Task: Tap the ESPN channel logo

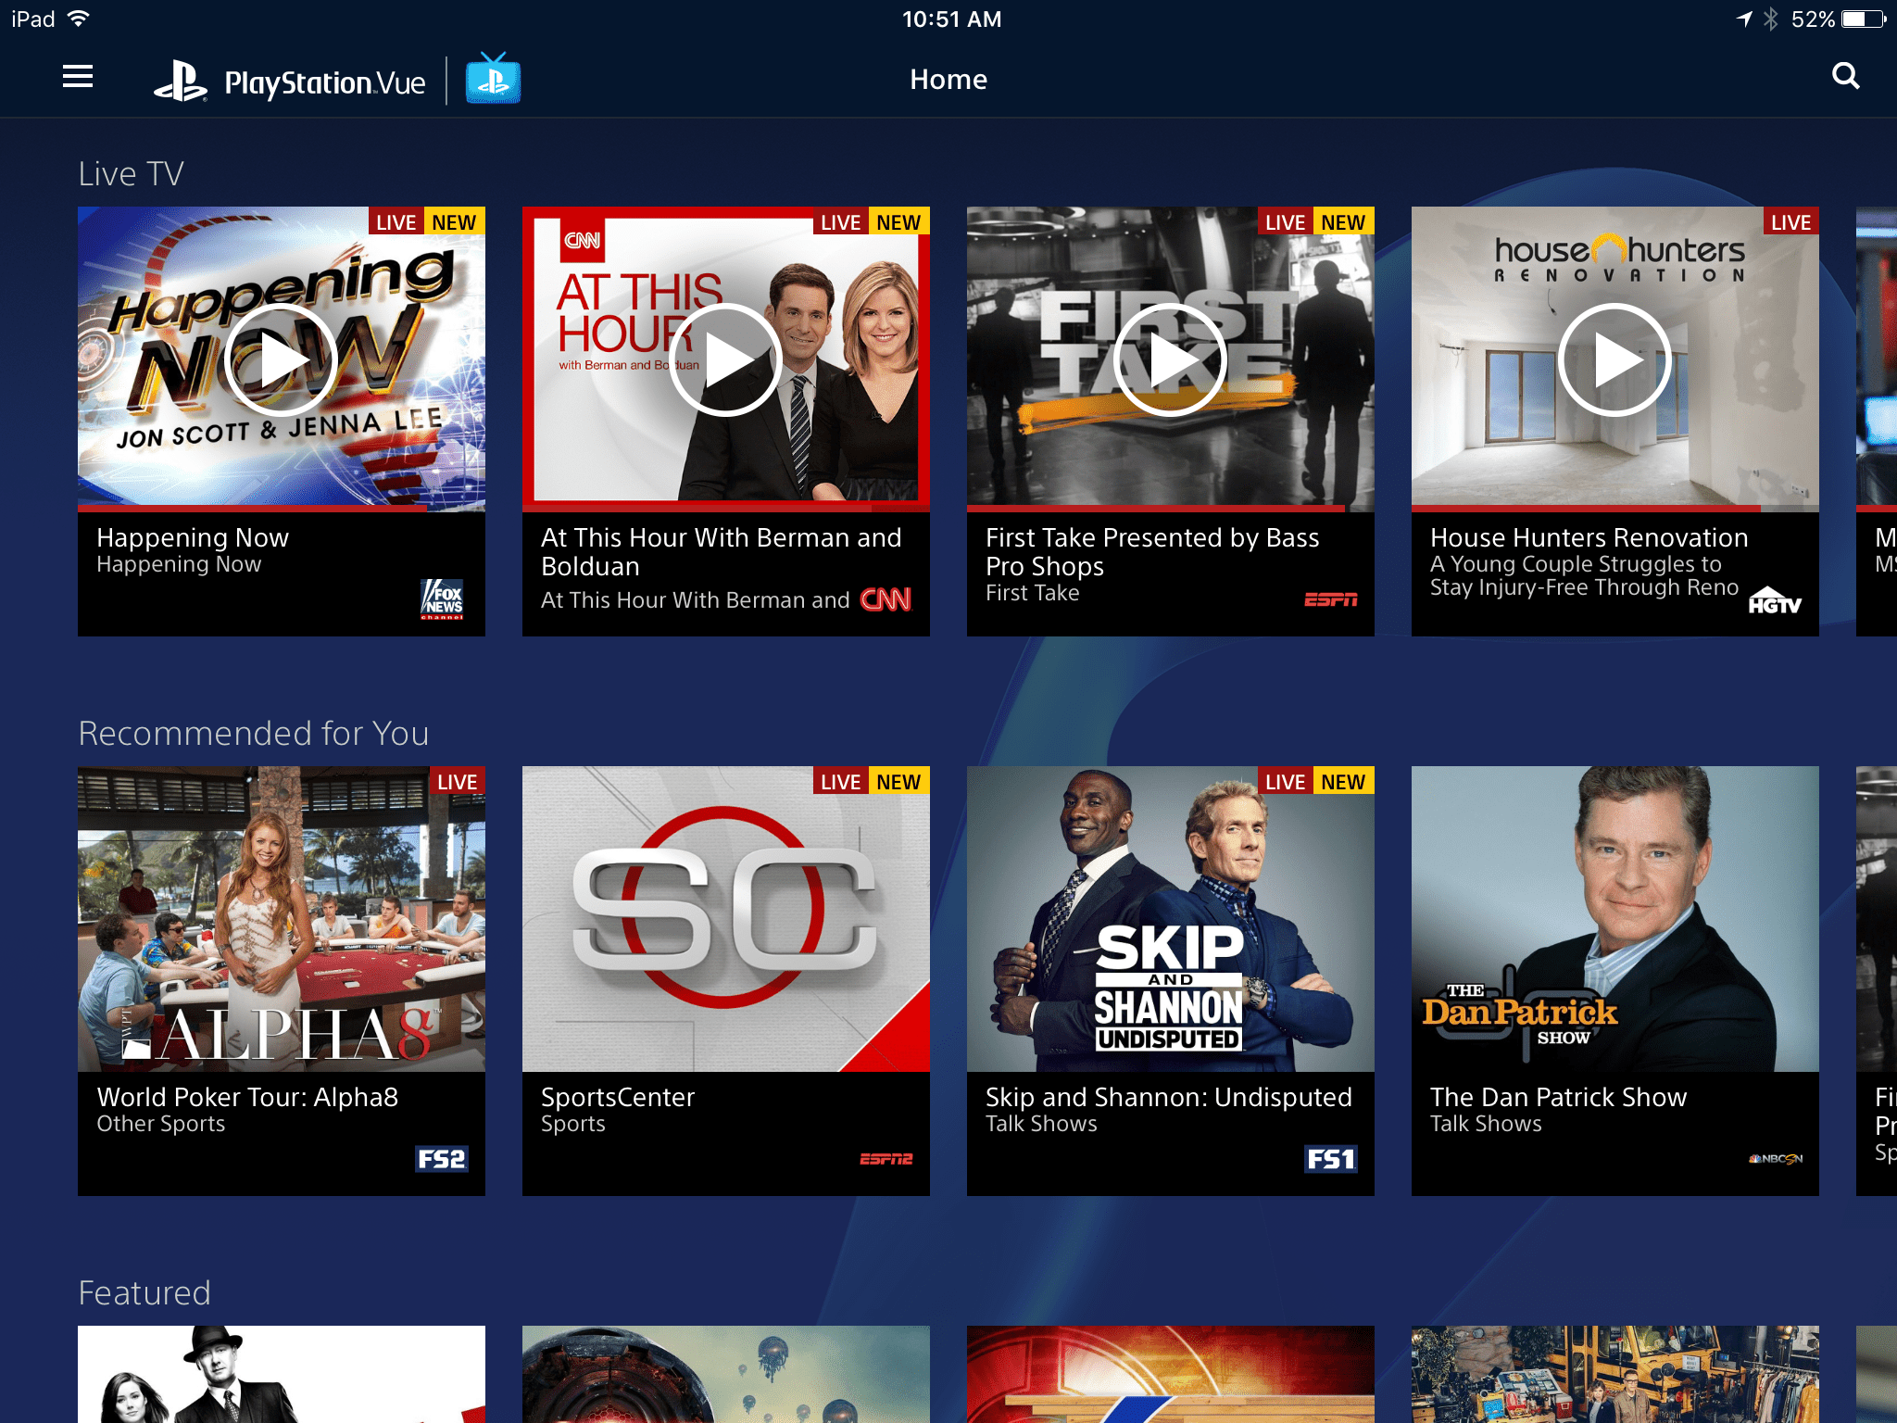Action: [x=1330, y=600]
